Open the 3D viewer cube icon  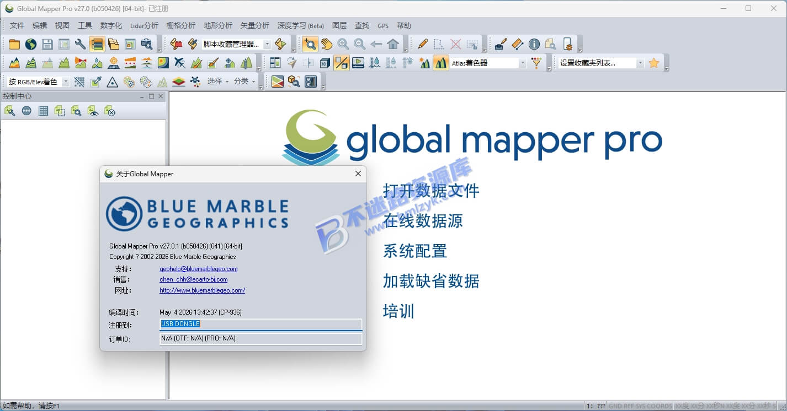[325, 63]
